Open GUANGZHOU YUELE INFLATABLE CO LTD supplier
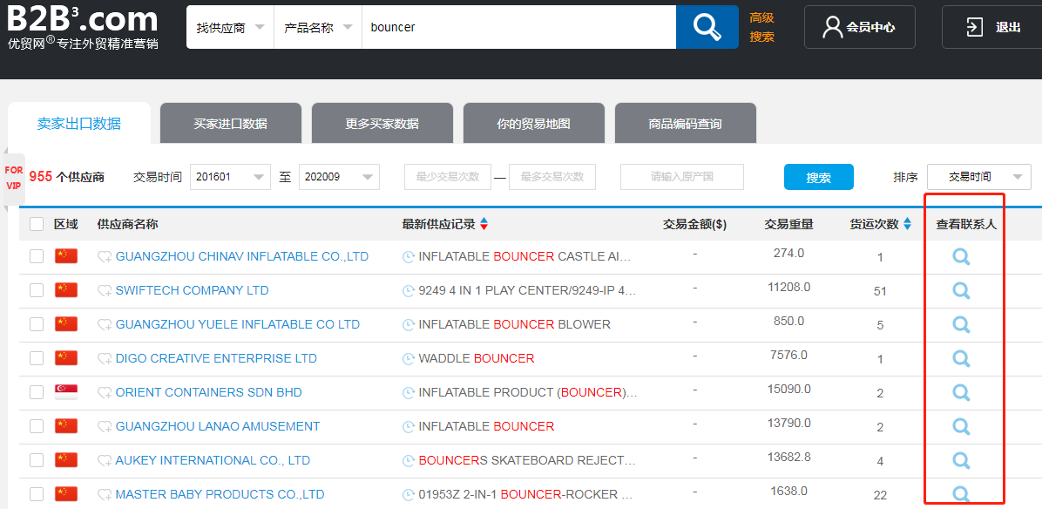1042x509 pixels. [237, 324]
